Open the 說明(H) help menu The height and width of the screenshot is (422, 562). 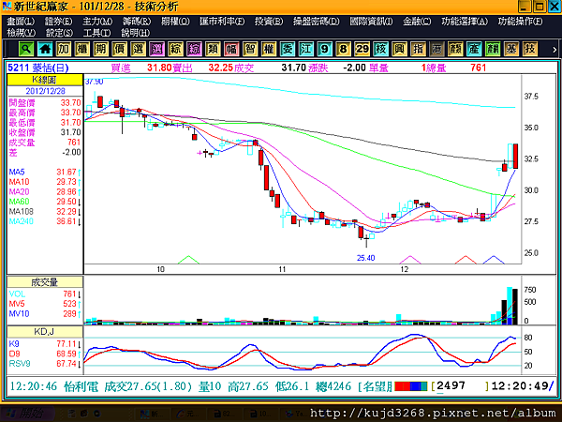pyautogui.click(x=135, y=33)
